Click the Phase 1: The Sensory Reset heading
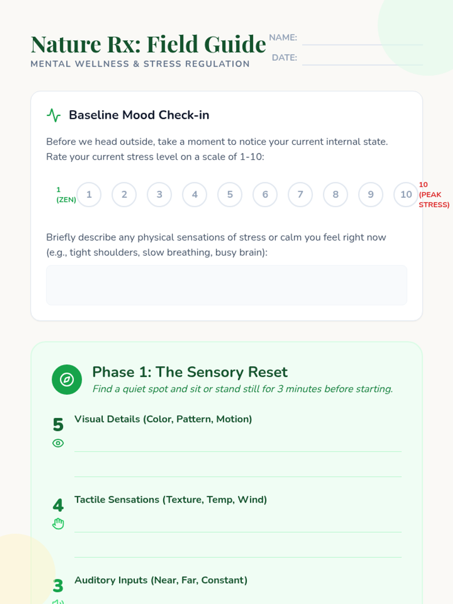 tap(190, 372)
